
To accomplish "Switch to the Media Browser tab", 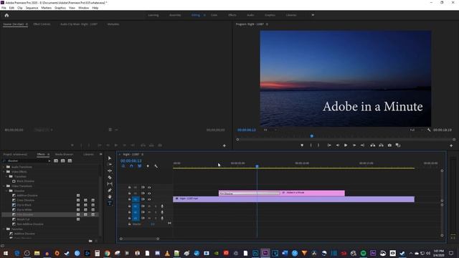I will [x=64, y=154].
